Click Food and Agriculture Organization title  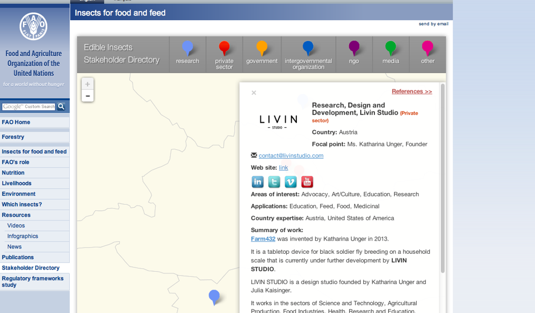click(x=33, y=63)
